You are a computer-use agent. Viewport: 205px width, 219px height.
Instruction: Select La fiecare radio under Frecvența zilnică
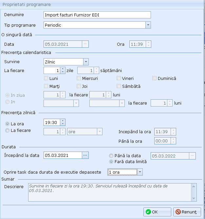click(7, 130)
